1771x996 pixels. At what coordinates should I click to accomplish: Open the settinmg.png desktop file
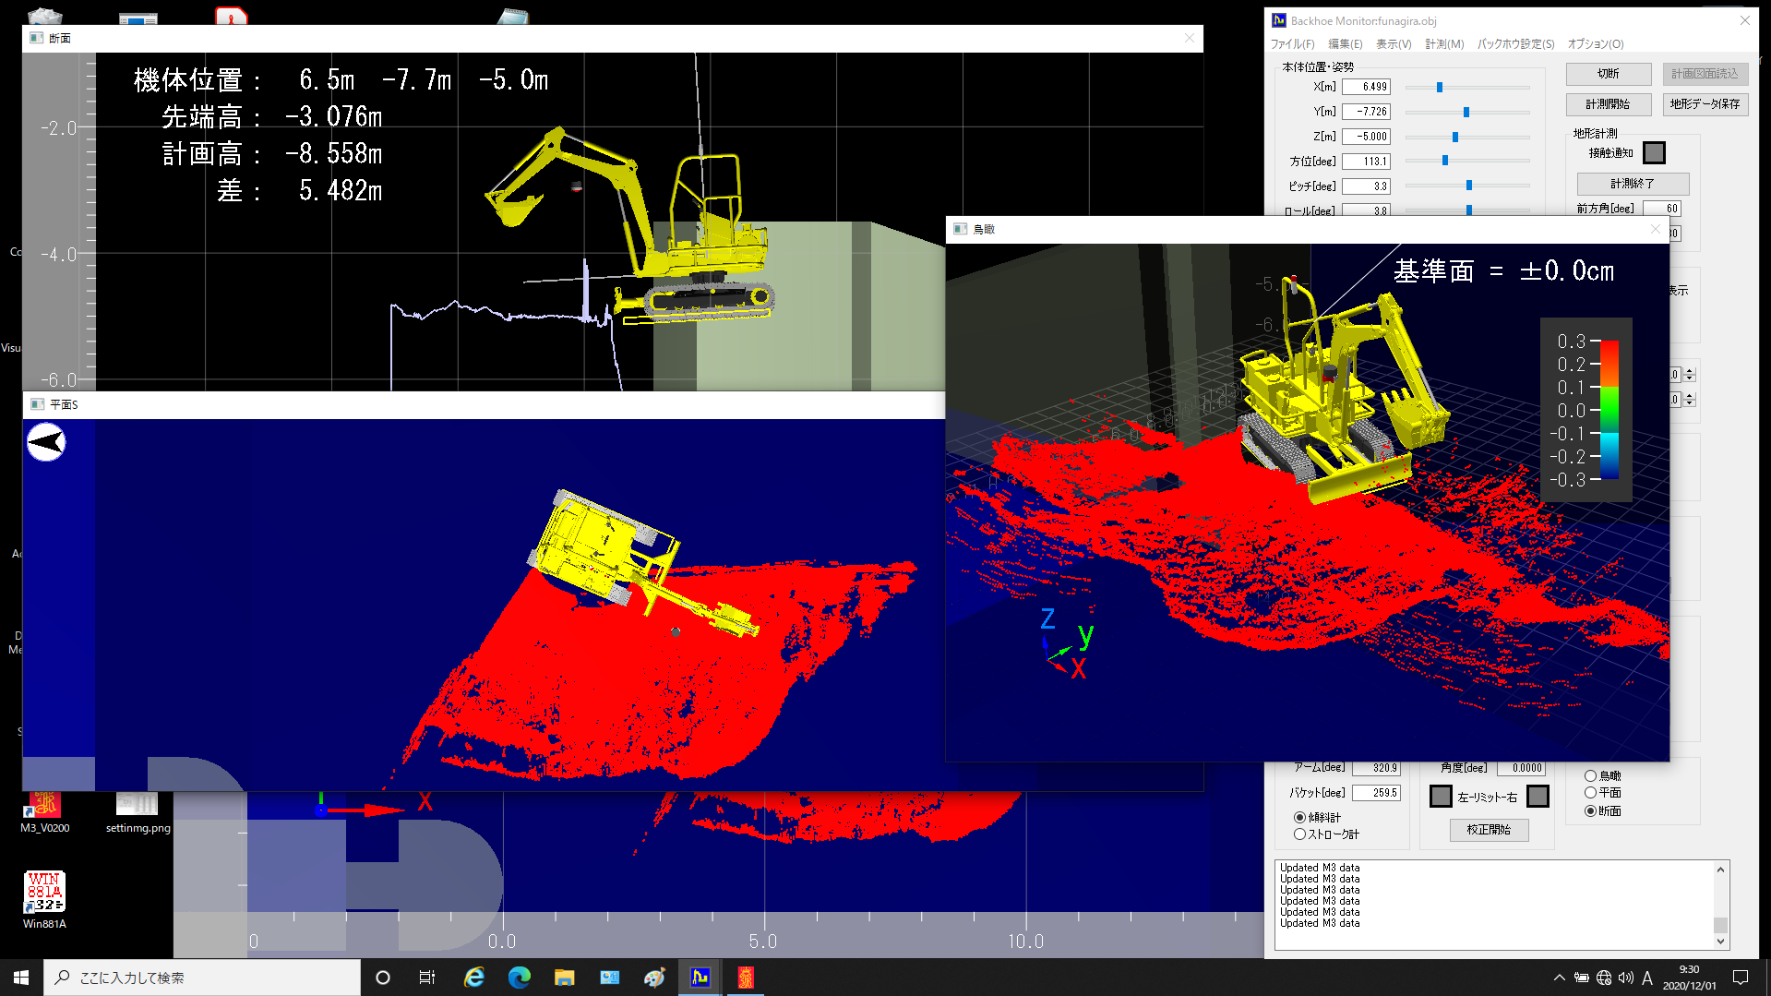coord(138,812)
